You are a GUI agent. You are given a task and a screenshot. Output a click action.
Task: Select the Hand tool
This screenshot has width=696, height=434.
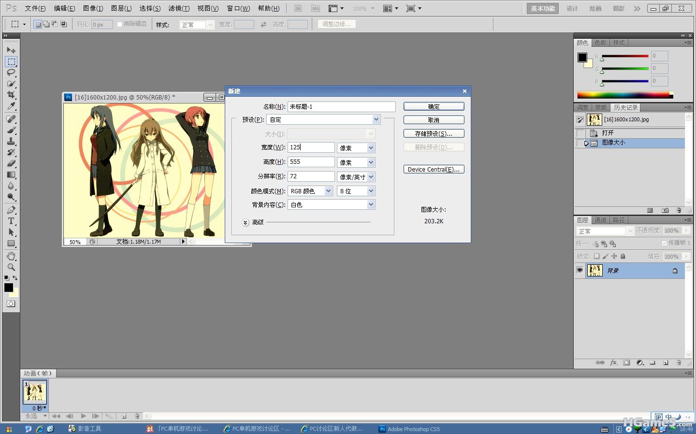click(x=11, y=256)
